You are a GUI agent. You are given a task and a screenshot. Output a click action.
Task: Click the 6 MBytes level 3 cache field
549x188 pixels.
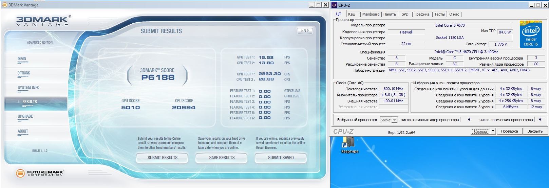click(x=511, y=107)
